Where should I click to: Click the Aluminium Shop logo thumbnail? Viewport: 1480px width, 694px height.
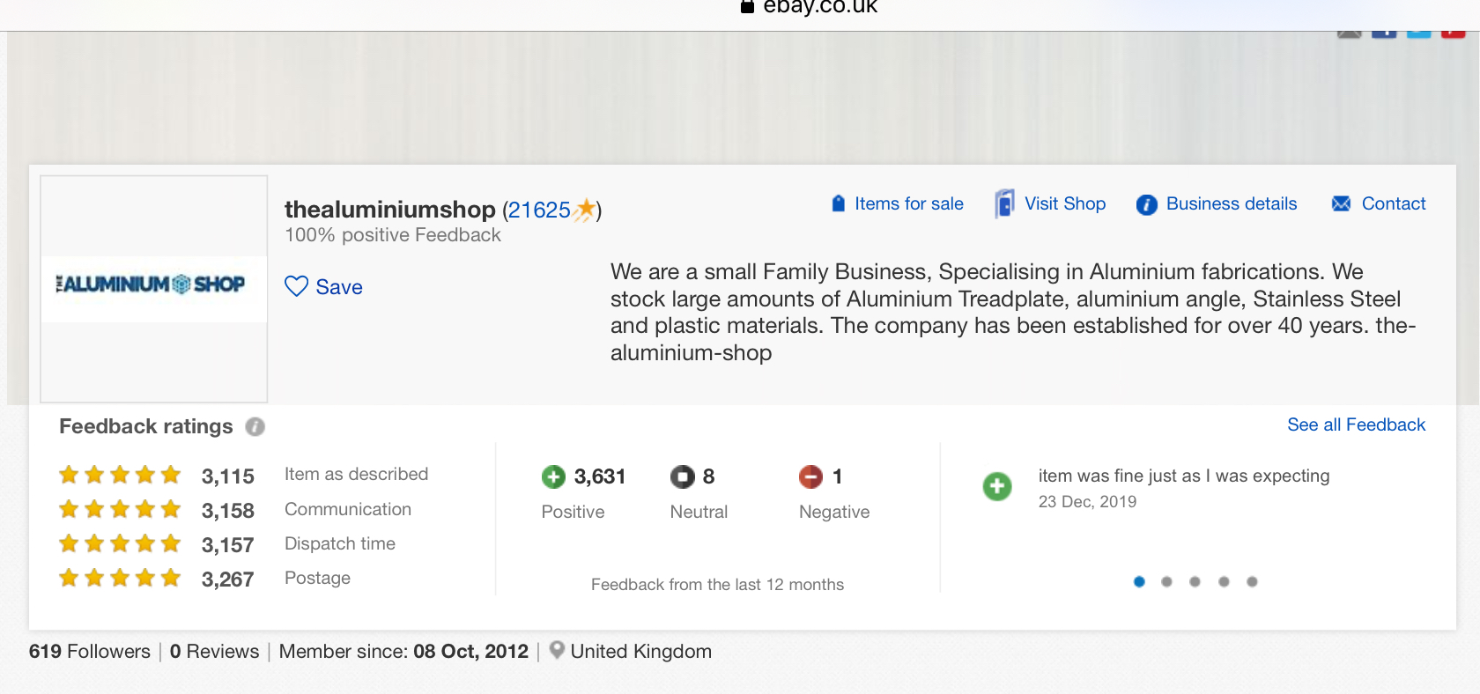click(153, 288)
